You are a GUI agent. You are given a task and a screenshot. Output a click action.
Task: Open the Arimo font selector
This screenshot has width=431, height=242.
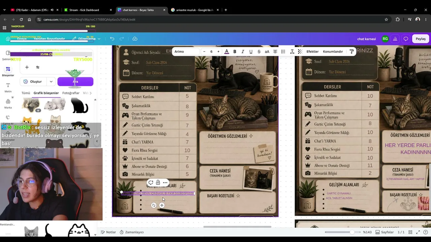coord(186,51)
